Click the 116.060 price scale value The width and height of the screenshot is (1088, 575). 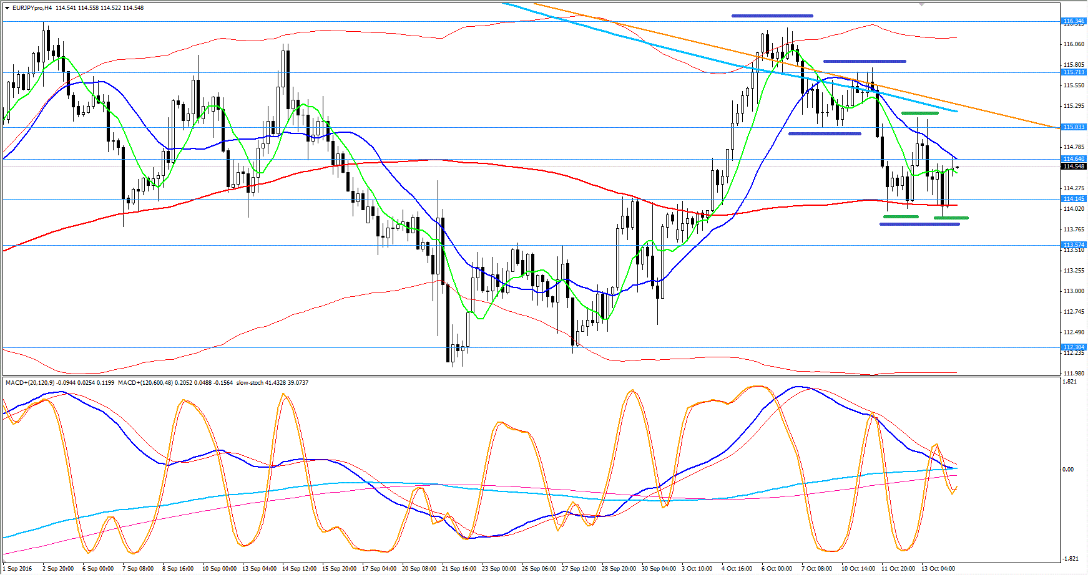pos(1074,44)
